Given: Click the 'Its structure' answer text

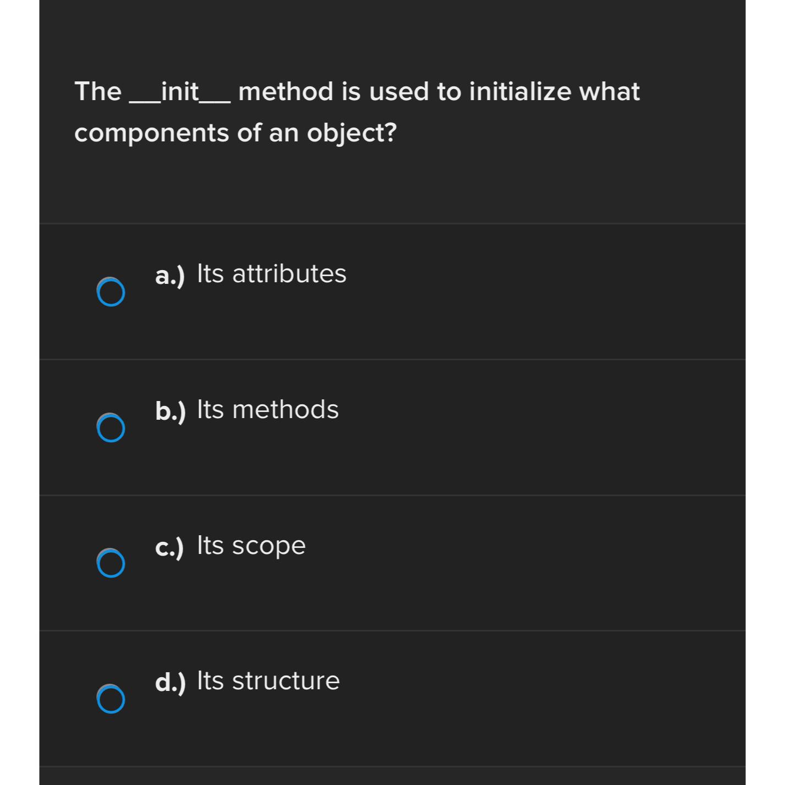Looking at the screenshot, I should (x=268, y=680).
